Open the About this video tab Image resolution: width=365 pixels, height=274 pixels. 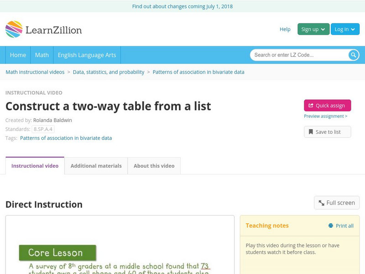click(153, 166)
